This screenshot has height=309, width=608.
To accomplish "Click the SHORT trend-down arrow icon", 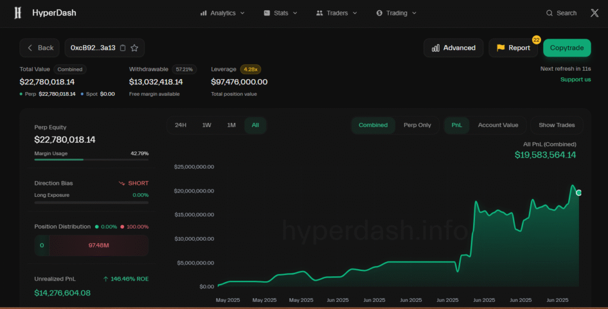I will 122,183.
